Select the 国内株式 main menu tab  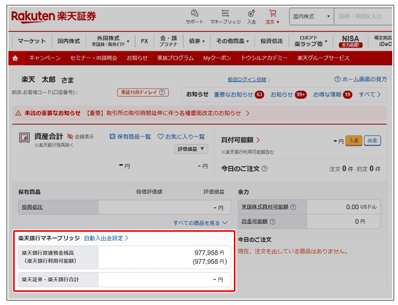69,41
